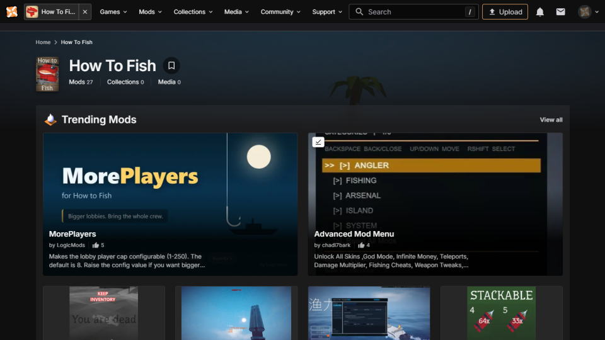Bookmark the How To Fish game
The image size is (605, 340).
pos(171,65)
